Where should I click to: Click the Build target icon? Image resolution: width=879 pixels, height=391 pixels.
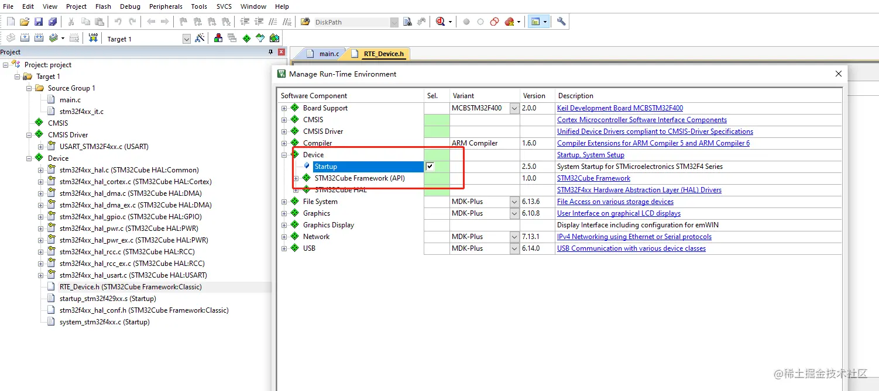25,38
